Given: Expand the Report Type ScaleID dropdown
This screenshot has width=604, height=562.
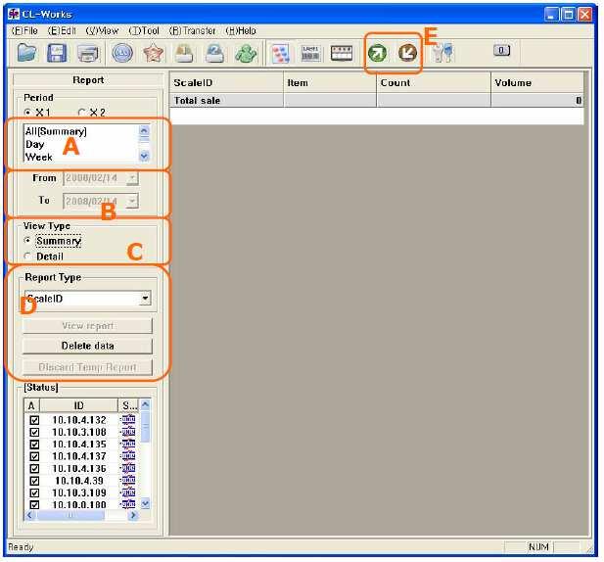Looking at the screenshot, I should pos(145,298).
